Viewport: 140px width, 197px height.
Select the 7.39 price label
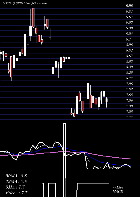point(129,106)
